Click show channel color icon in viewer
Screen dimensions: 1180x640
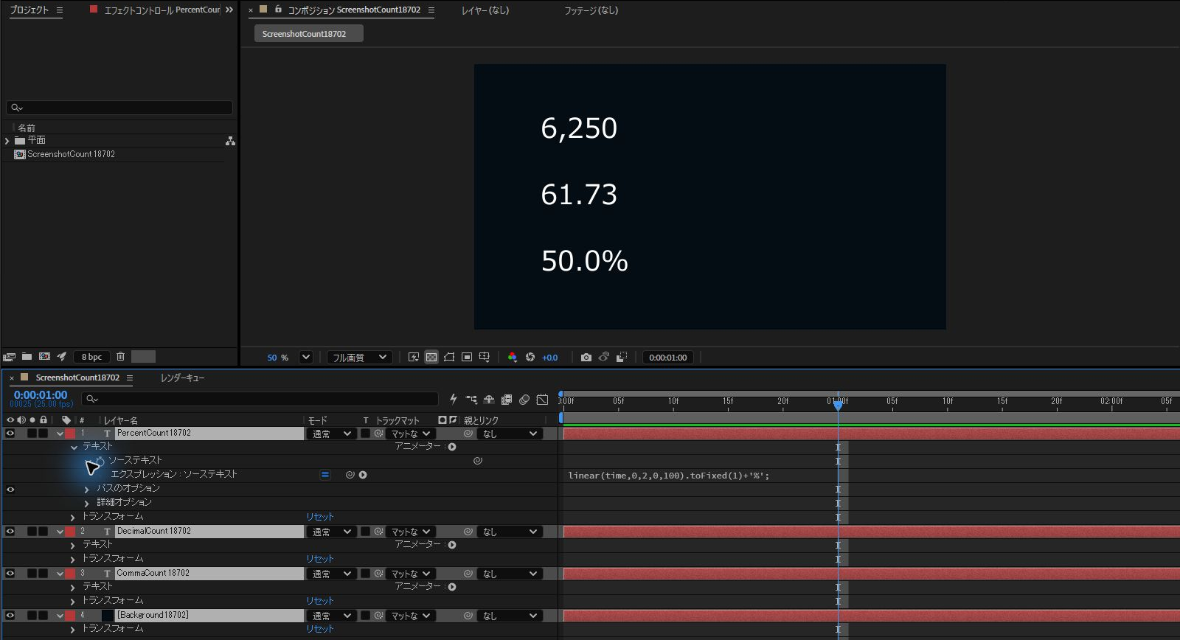click(x=513, y=358)
